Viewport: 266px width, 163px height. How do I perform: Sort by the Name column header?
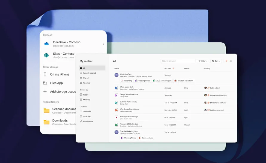pyautogui.click(x=117, y=68)
